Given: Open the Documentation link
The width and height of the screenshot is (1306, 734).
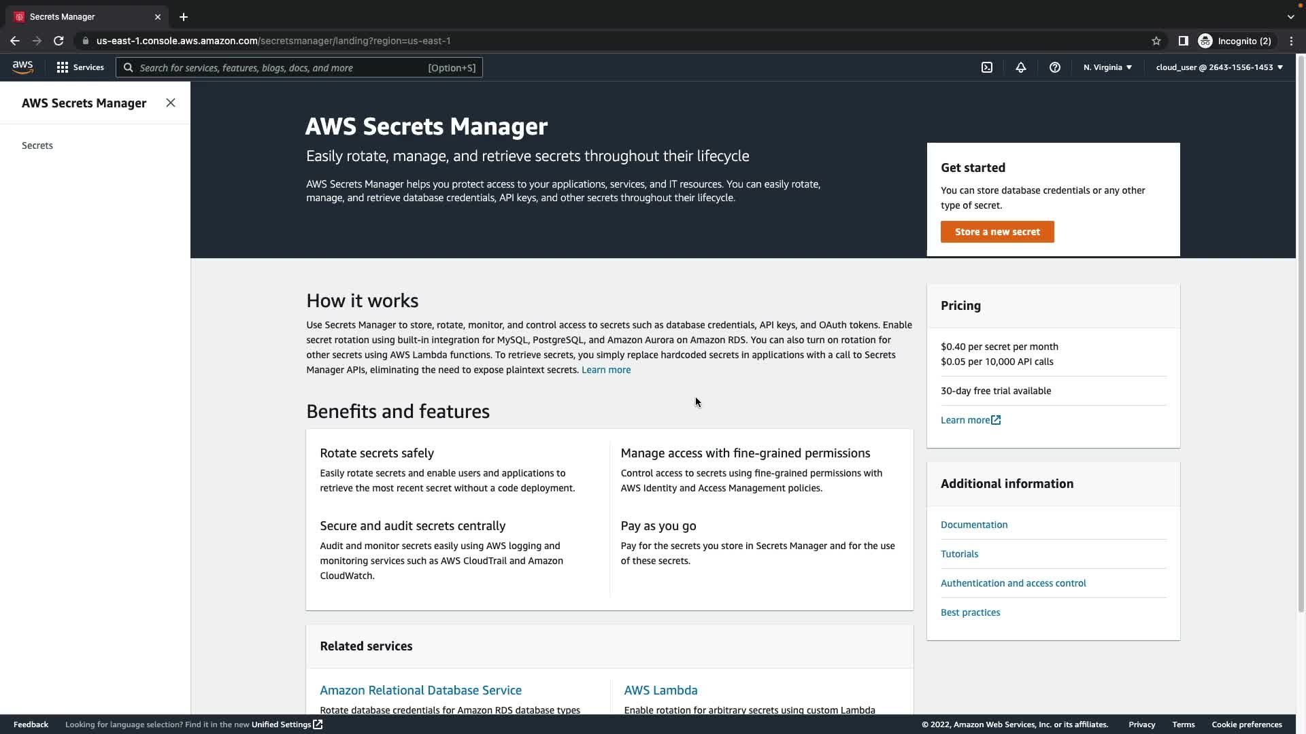Looking at the screenshot, I should pyautogui.click(x=974, y=525).
